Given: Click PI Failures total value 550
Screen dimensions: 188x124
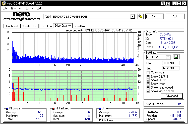Looking at the screenshot, I should pos(87,119).
